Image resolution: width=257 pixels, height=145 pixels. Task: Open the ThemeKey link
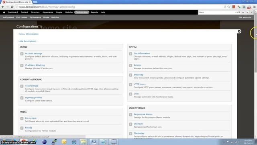pyautogui.click(x=139, y=133)
